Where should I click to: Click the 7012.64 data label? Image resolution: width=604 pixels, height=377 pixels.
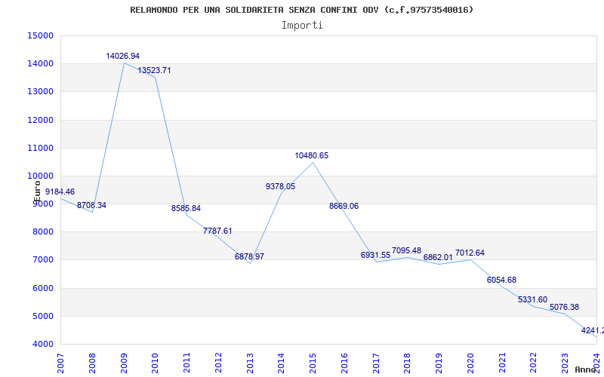pyautogui.click(x=470, y=253)
